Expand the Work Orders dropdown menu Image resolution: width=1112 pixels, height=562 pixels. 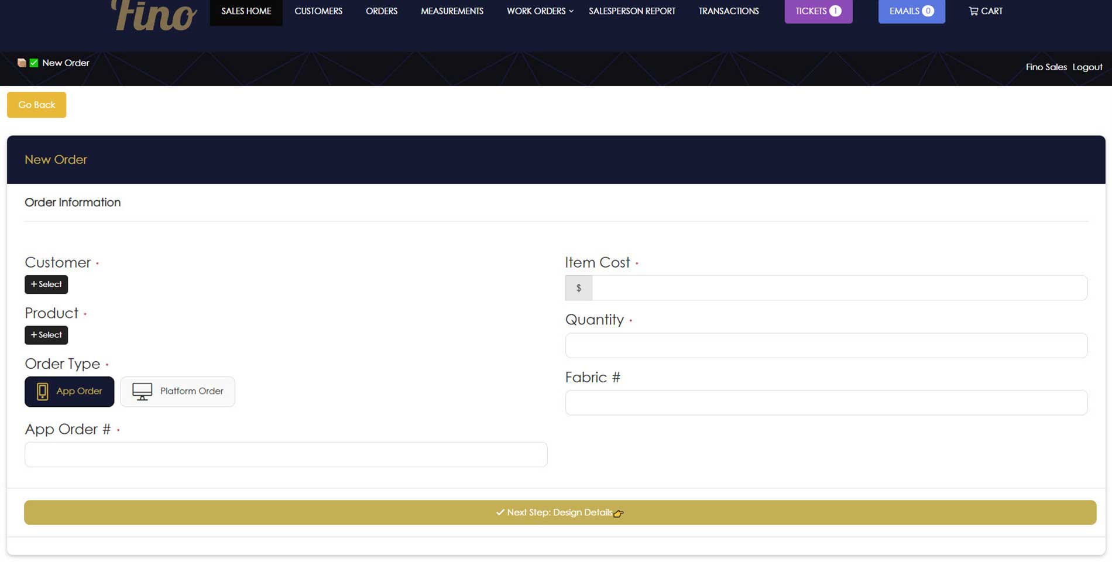[x=539, y=11]
